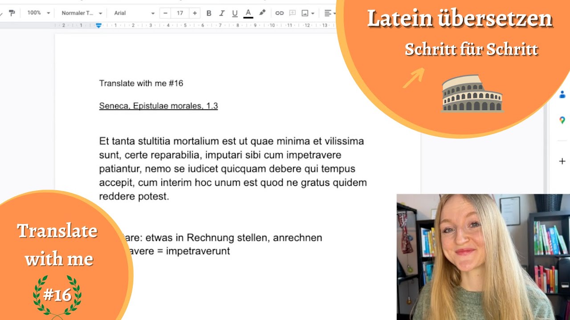Toggle bold formatting
The image size is (570, 320).
coord(209,13)
